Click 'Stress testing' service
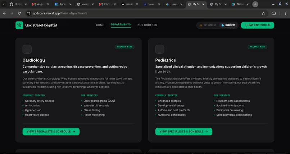This screenshot has width=290, height=154. coord(92,110)
